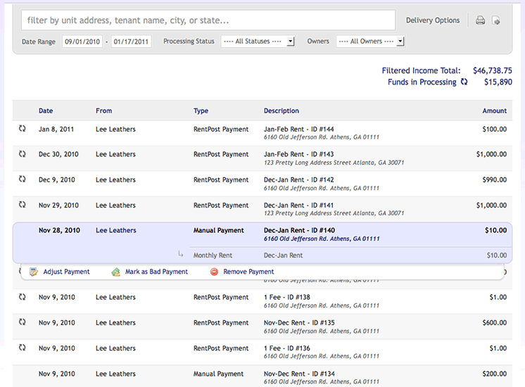This screenshot has height=387, width=525.
Task: Sort by the Date column header
Action: point(46,110)
